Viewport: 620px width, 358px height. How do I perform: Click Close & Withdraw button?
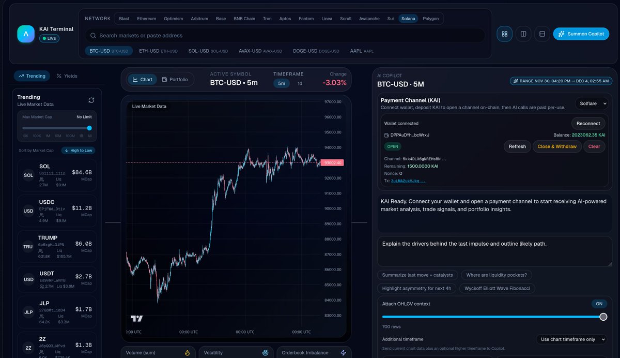[x=557, y=146]
